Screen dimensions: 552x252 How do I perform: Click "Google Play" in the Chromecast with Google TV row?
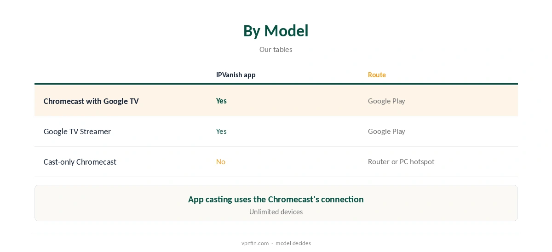click(x=386, y=101)
